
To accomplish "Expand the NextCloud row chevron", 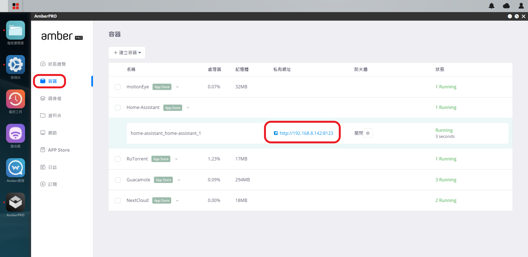I will click(x=177, y=201).
